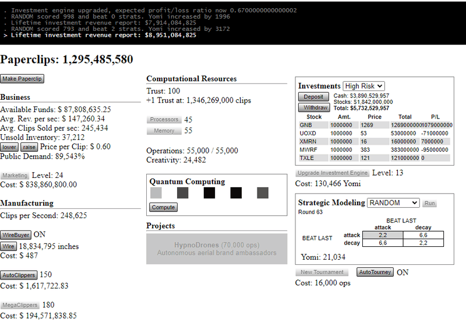Click the Trust: 100 readout
Image resolution: width=466 pixels, height=325 pixels.
(x=163, y=91)
